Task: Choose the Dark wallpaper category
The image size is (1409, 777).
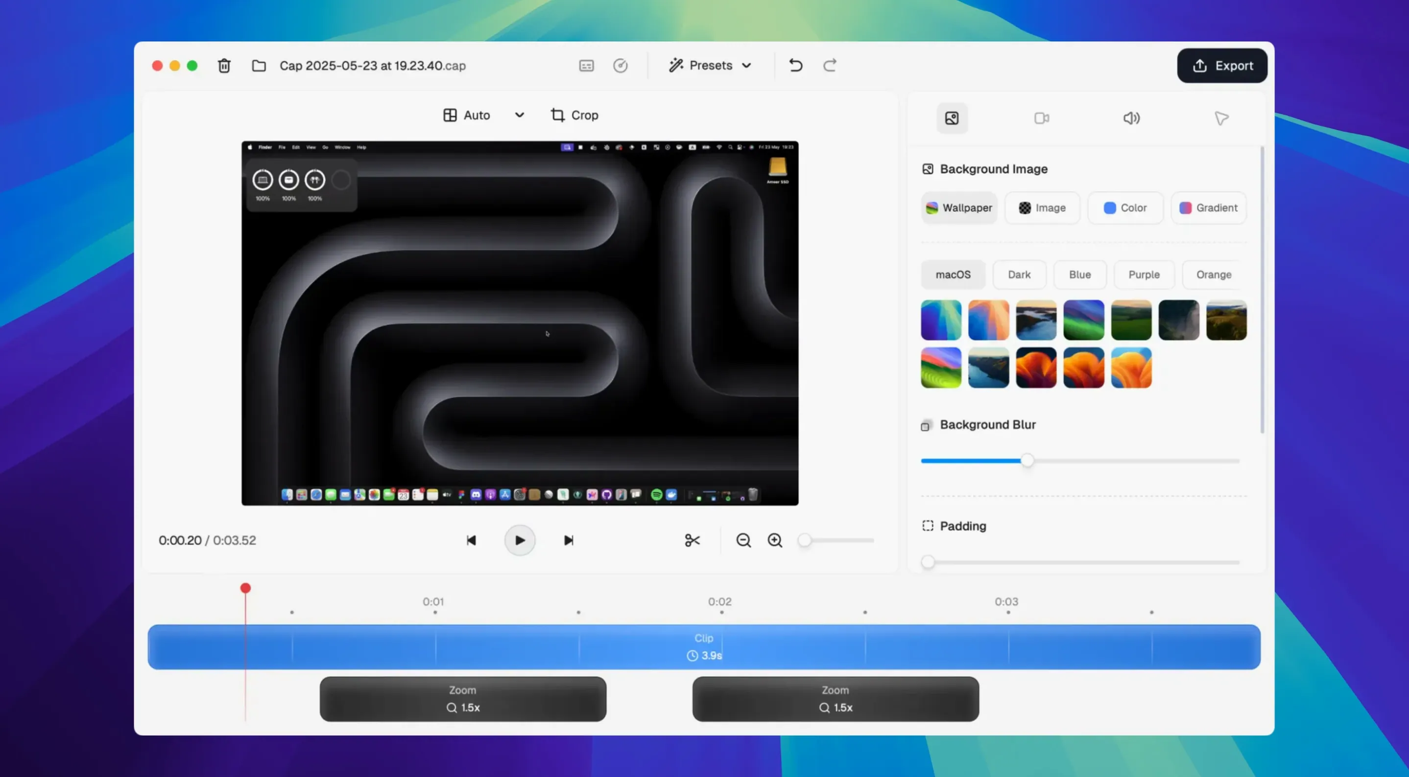Action: 1019,274
